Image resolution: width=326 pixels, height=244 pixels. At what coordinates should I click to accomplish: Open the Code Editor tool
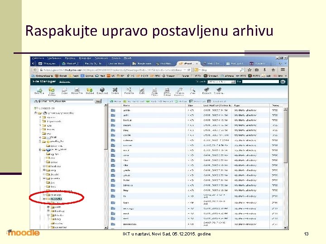tap(154, 91)
